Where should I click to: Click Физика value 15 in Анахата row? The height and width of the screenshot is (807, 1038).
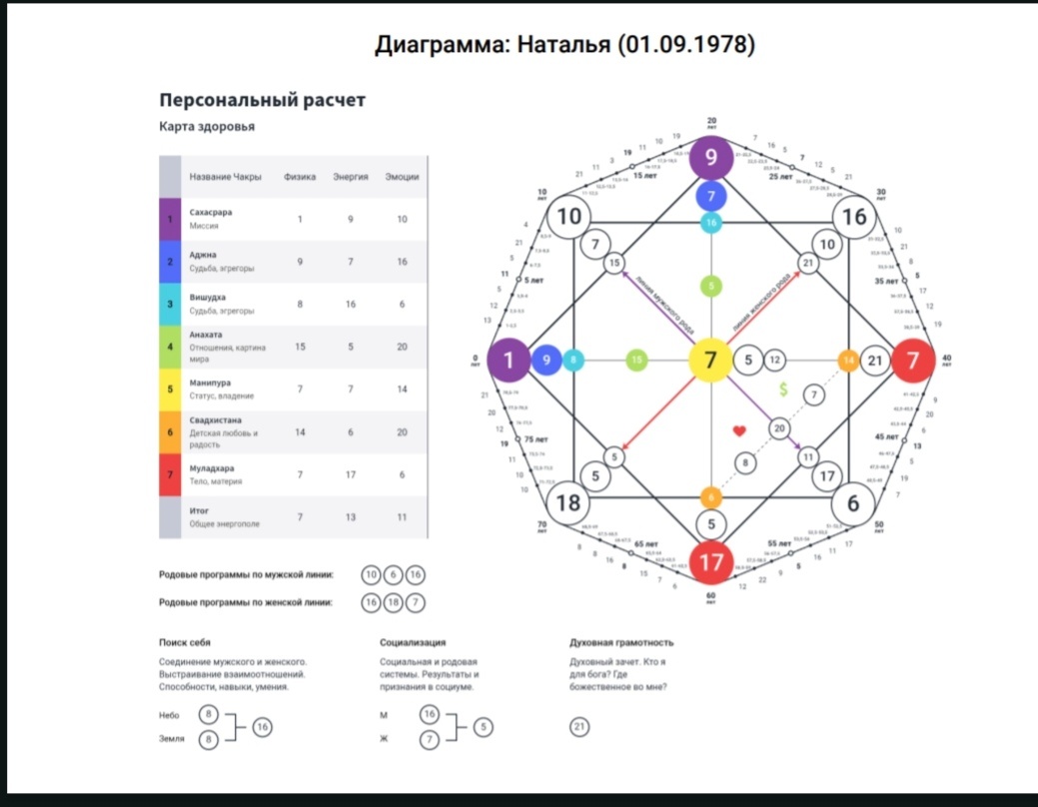point(300,347)
